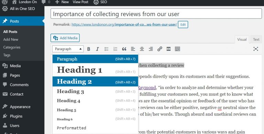This screenshot has height=134, width=264.
Task: Toggle italic formatting in the editor toolbar
Action: pos(97,49)
